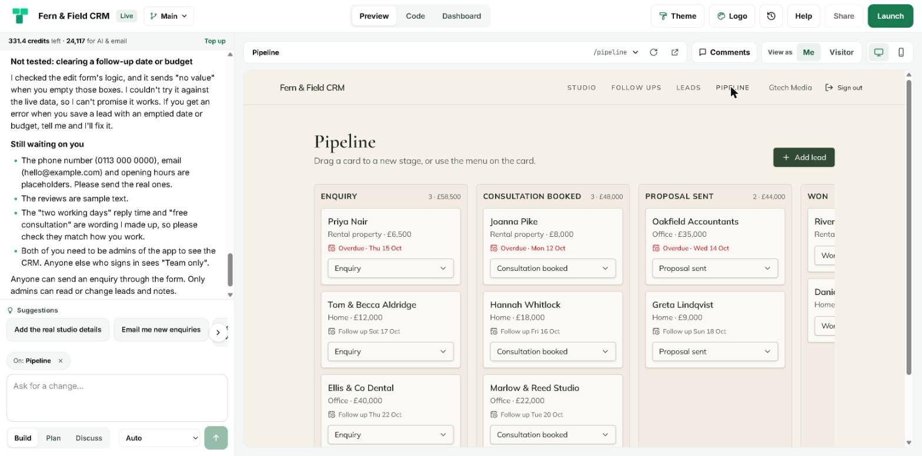View preview as Me
The width and height of the screenshot is (922, 456).
click(809, 52)
